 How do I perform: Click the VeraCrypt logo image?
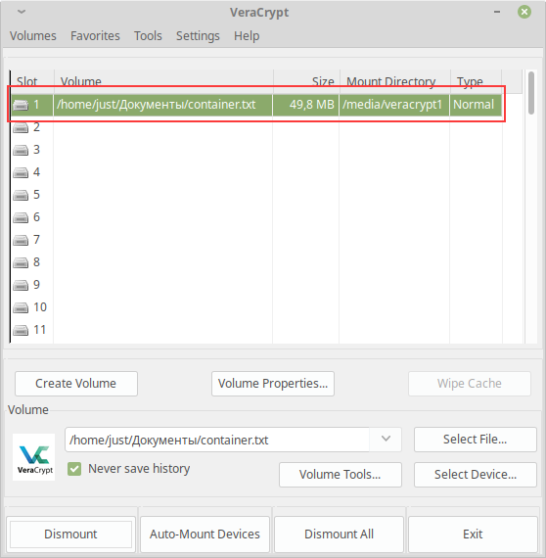(34, 457)
